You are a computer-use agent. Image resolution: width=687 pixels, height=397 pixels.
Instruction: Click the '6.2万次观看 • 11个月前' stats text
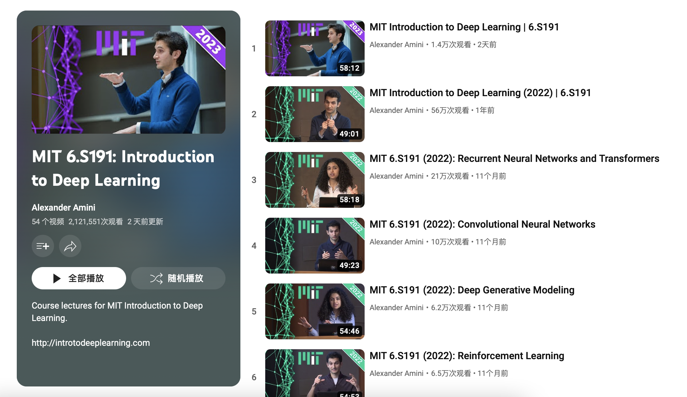point(470,308)
